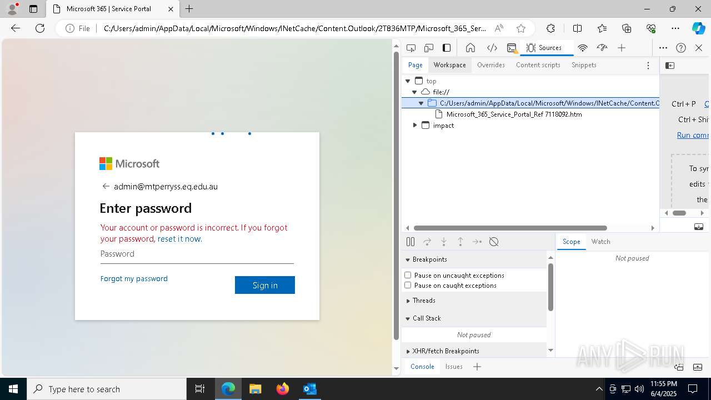This screenshot has height=400, width=711.
Task: Pause script execution button
Action: tap(410, 242)
